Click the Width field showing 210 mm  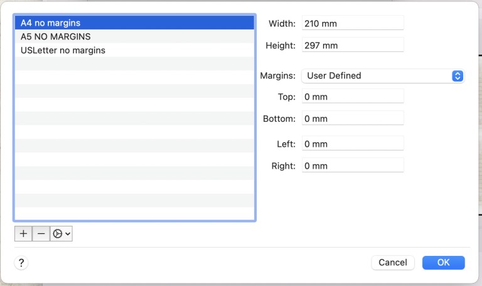tap(352, 23)
